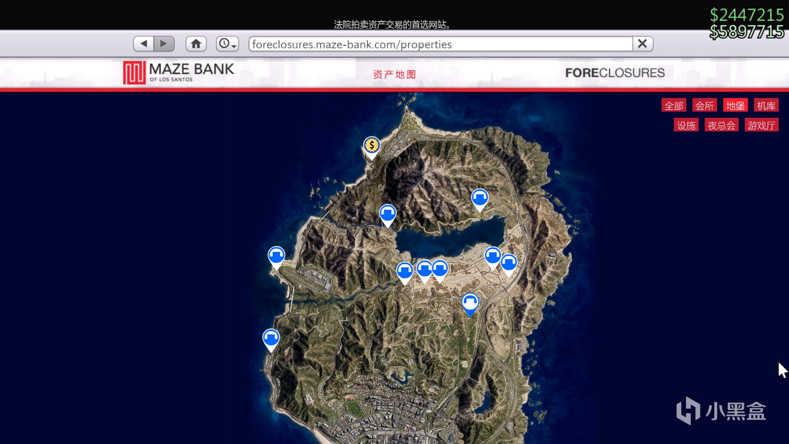The image size is (789, 444).
Task: Click the browser back arrow button
Action: [143, 44]
